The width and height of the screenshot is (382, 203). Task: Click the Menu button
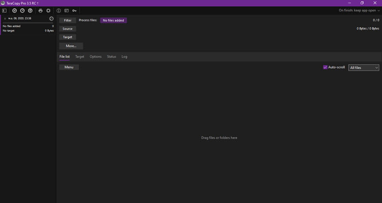point(69,67)
